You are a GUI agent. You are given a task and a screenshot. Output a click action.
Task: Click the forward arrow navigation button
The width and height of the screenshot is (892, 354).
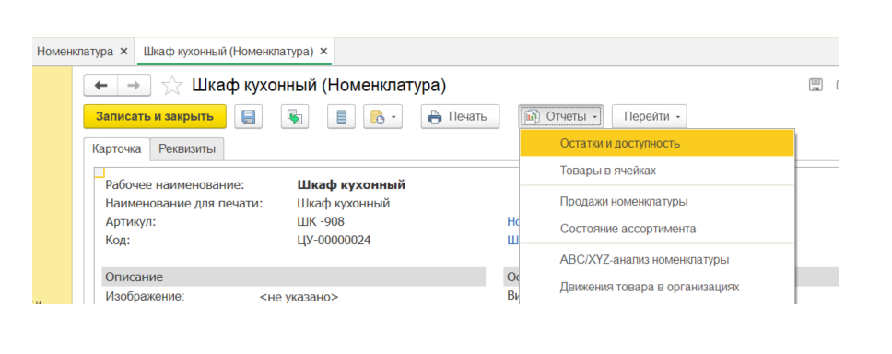(x=135, y=86)
